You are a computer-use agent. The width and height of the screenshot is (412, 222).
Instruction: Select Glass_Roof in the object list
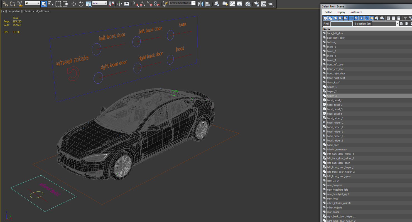click(x=367, y=82)
